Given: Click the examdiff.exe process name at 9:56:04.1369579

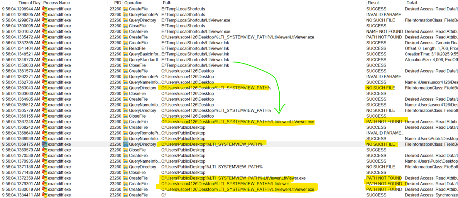Looking at the screenshot, I should click(x=59, y=150).
